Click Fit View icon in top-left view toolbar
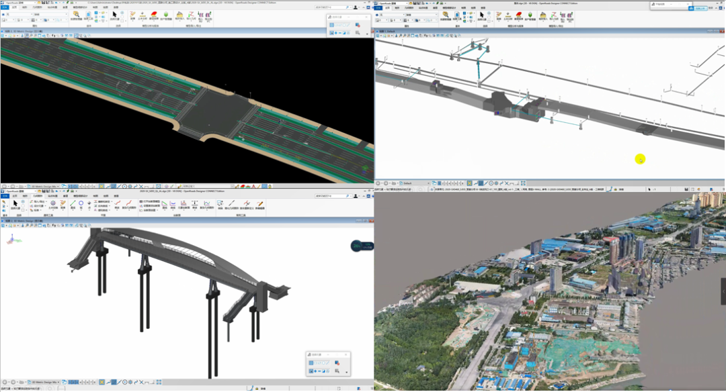This screenshot has width=726, height=392. pyautogui.click(x=40, y=35)
